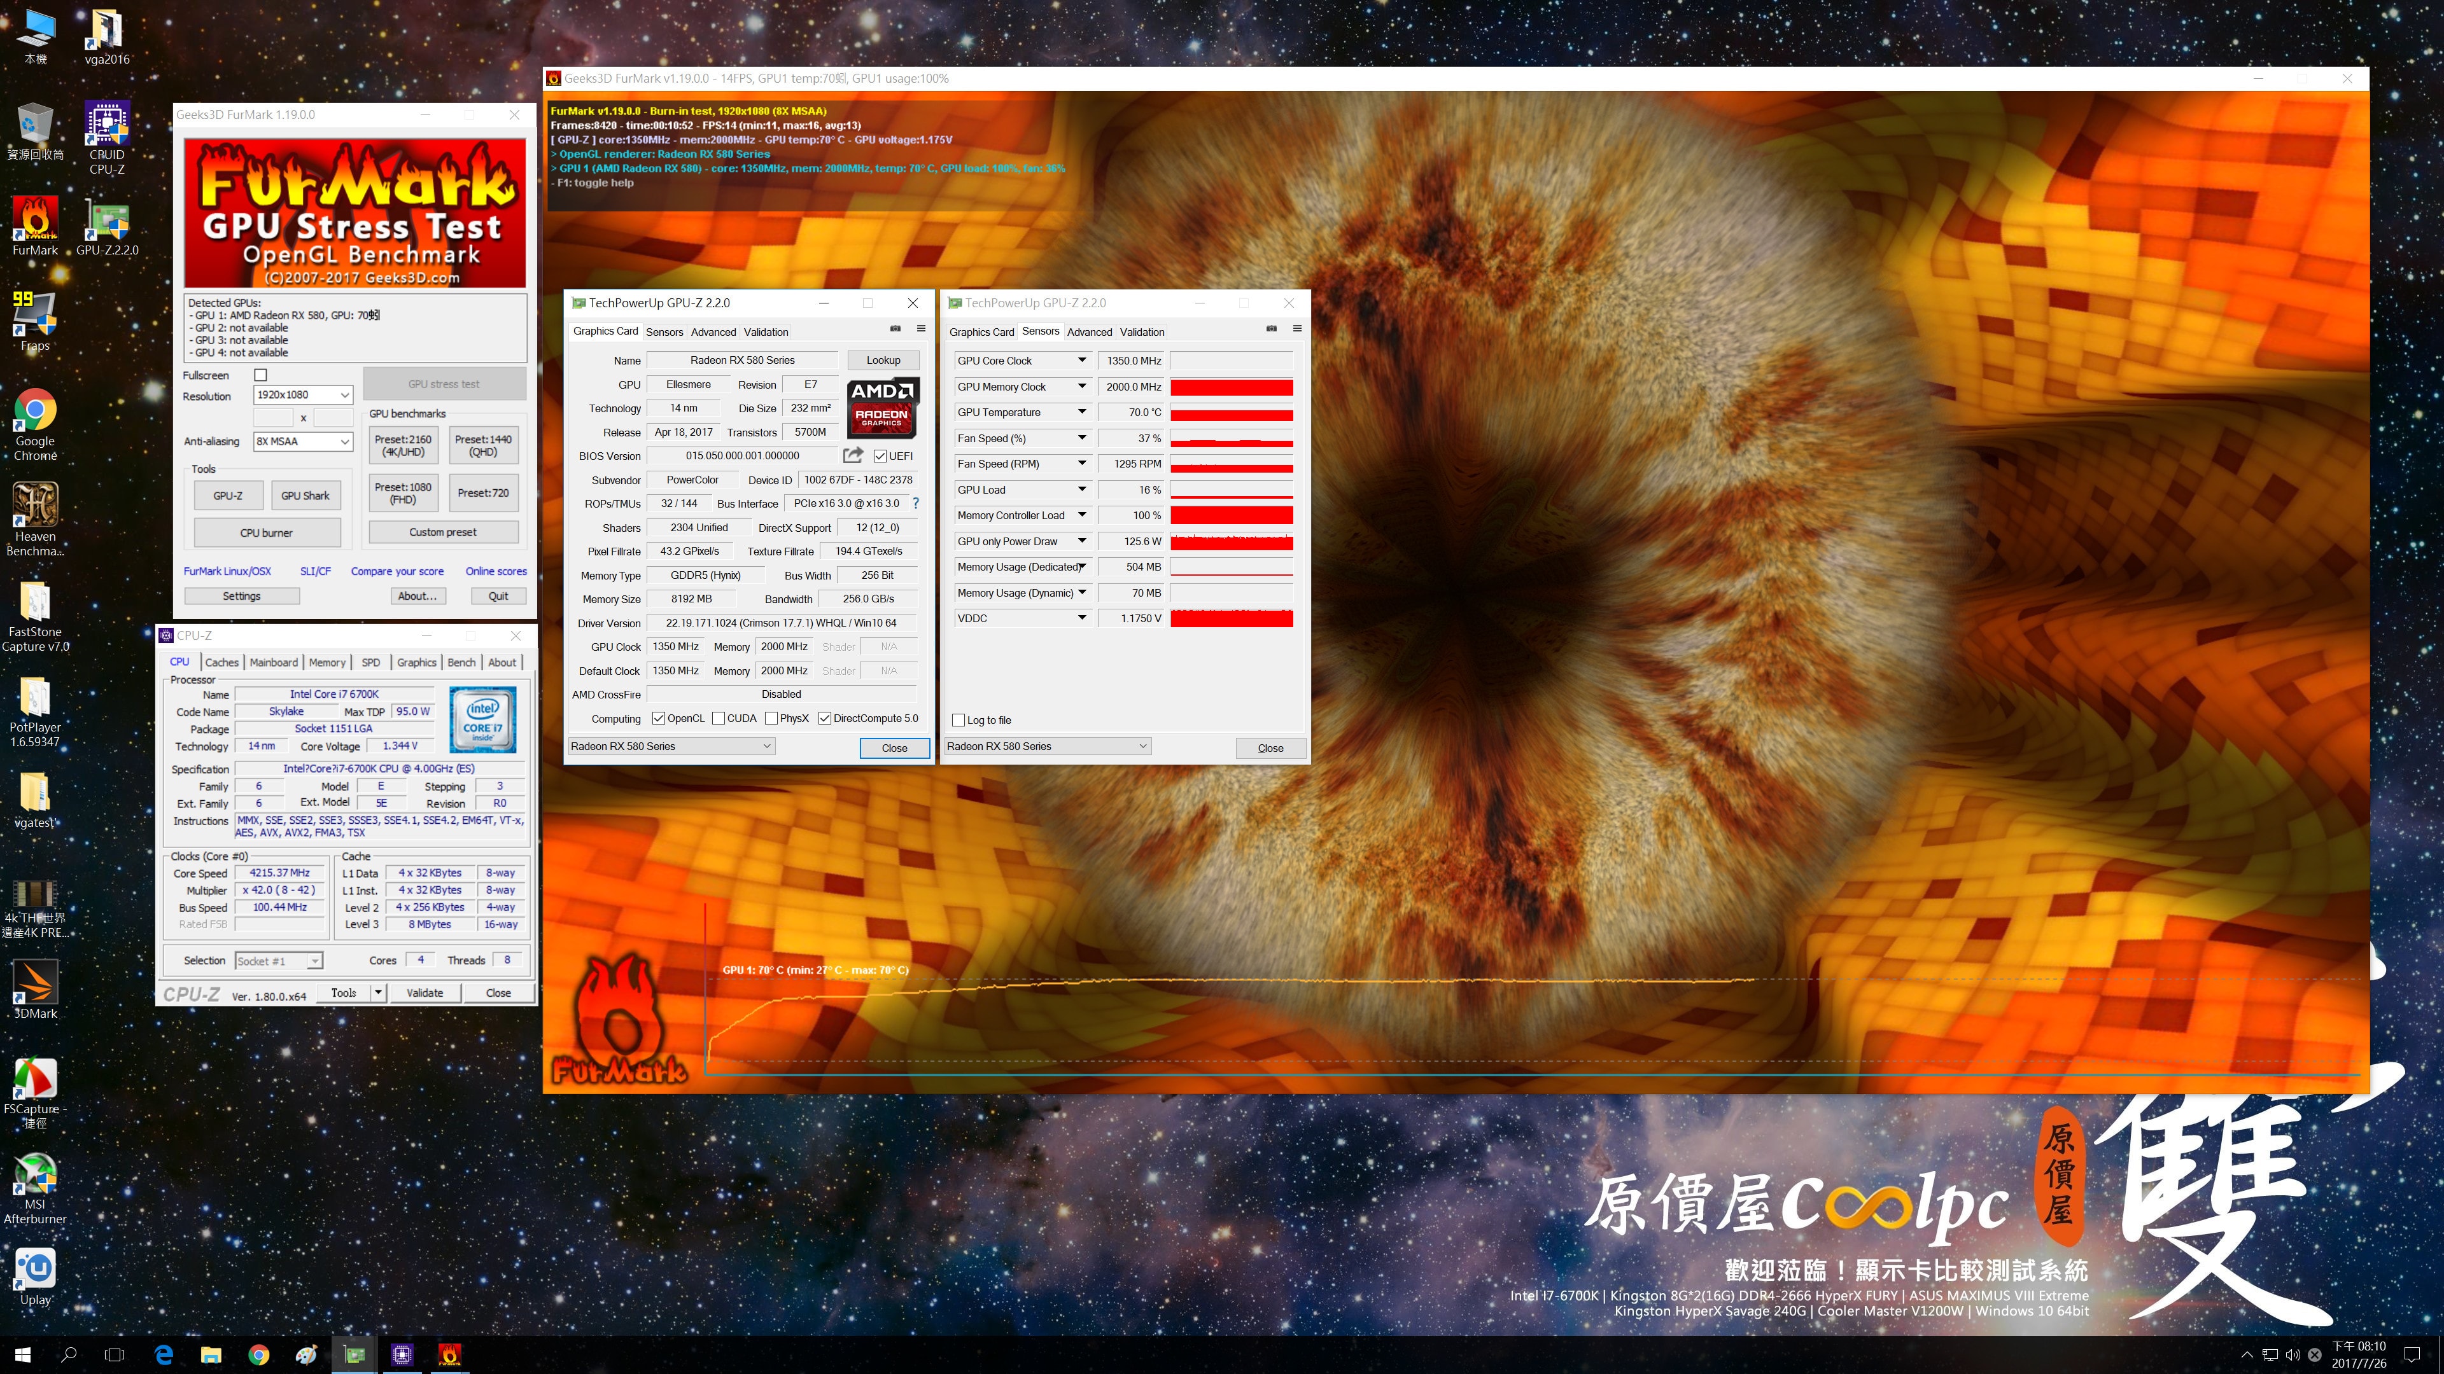Screen dimensions: 2444x1374
Task: Switch to FurMark via taskbar icon
Action: click(450, 1355)
